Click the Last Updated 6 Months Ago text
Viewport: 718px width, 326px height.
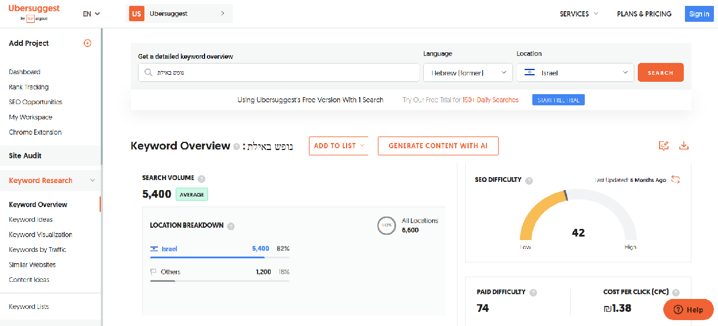click(x=631, y=180)
